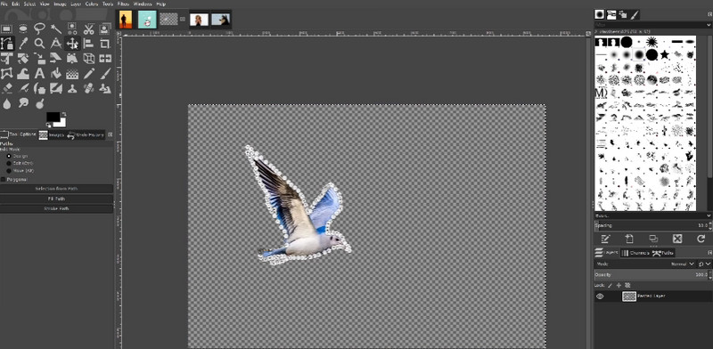713x349 pixels.
Task: Click the Stroke Path button
Action: coord(56,208)
